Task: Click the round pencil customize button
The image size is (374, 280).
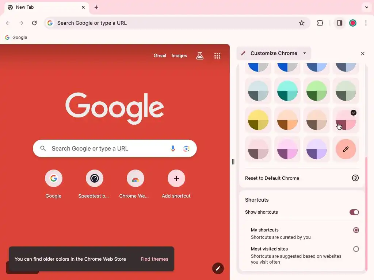Action: click(218, 268)
